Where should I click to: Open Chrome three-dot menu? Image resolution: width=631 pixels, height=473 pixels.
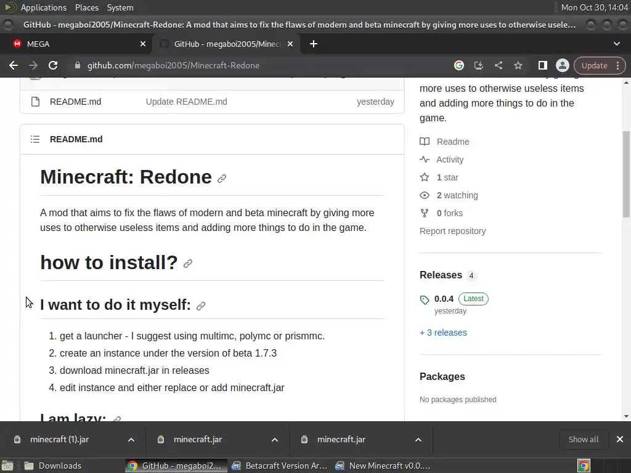[x=617, y=65]
